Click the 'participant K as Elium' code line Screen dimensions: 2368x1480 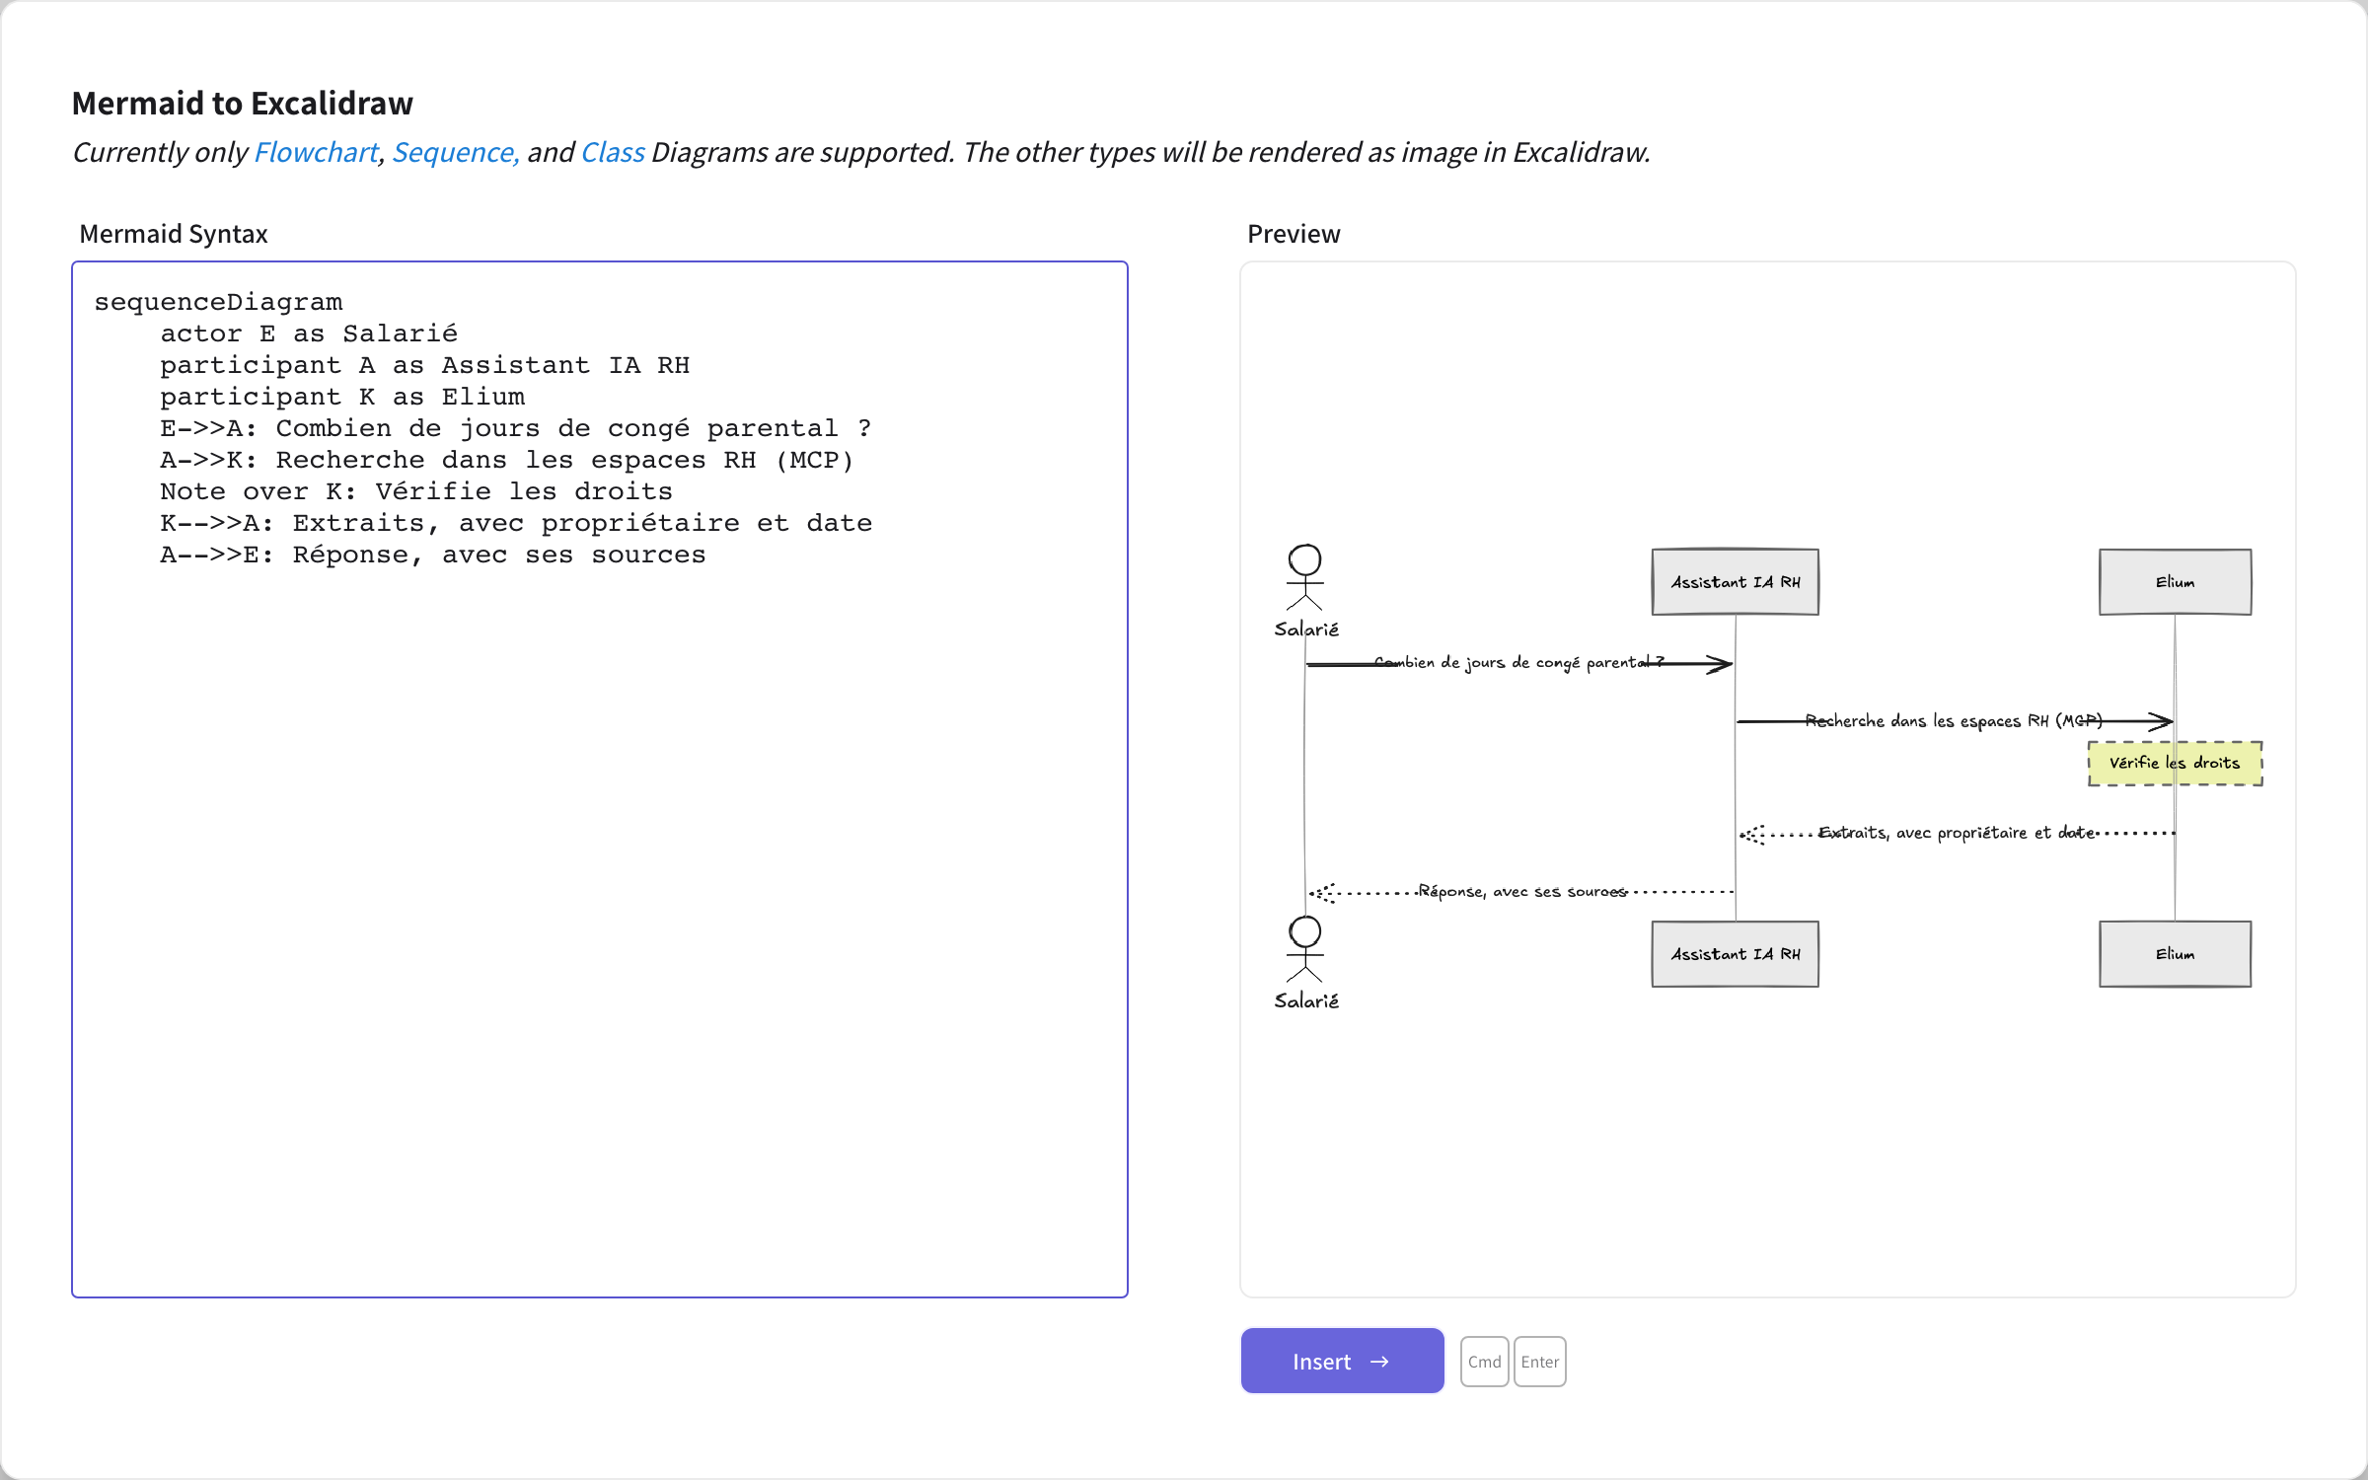coord(342,397)
